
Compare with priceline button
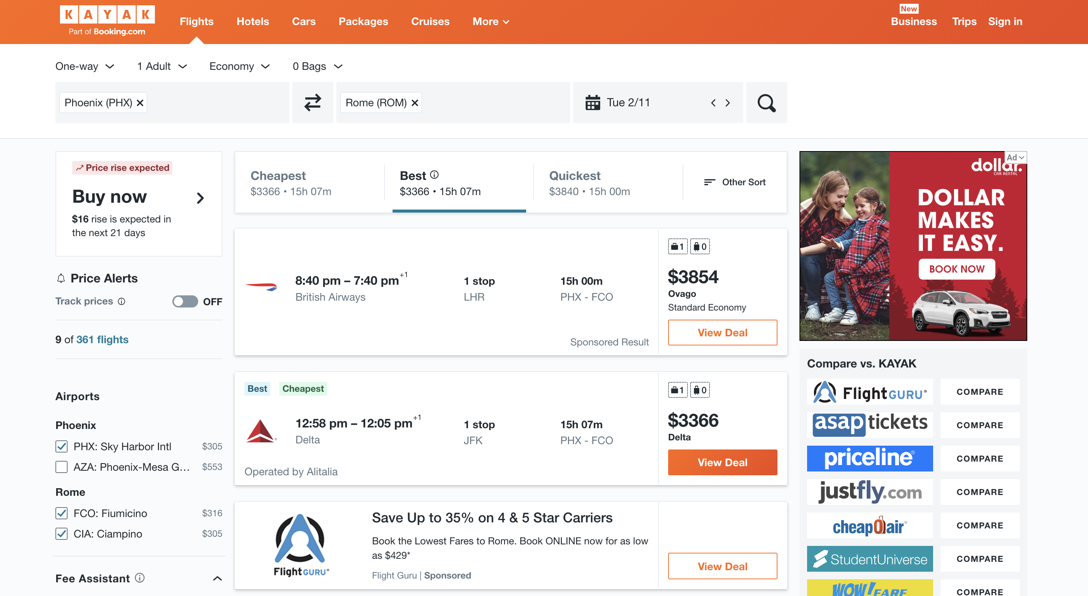coord(979,458)
